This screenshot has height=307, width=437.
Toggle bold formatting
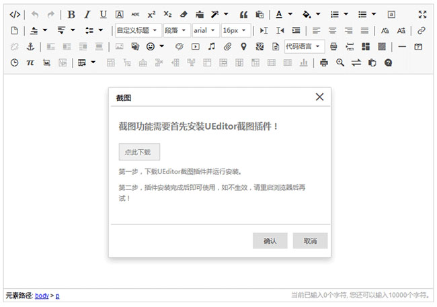(x=71, y=14)
